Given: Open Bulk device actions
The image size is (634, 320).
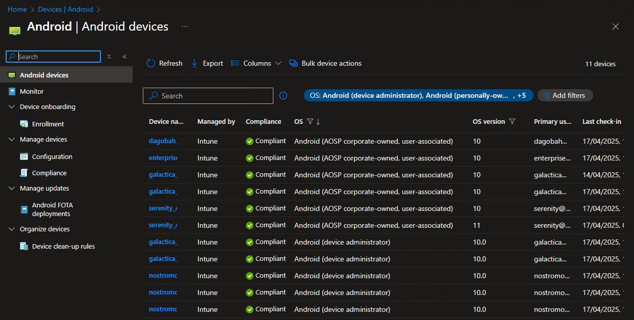Looking at the screenshot, I should click(325, 63).
